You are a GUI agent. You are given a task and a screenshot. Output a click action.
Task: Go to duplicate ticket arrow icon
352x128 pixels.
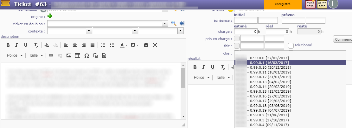pos(182,23)
